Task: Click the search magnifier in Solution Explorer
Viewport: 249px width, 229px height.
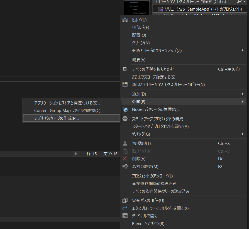Action: pyautogui.click(x=239, y=2)
